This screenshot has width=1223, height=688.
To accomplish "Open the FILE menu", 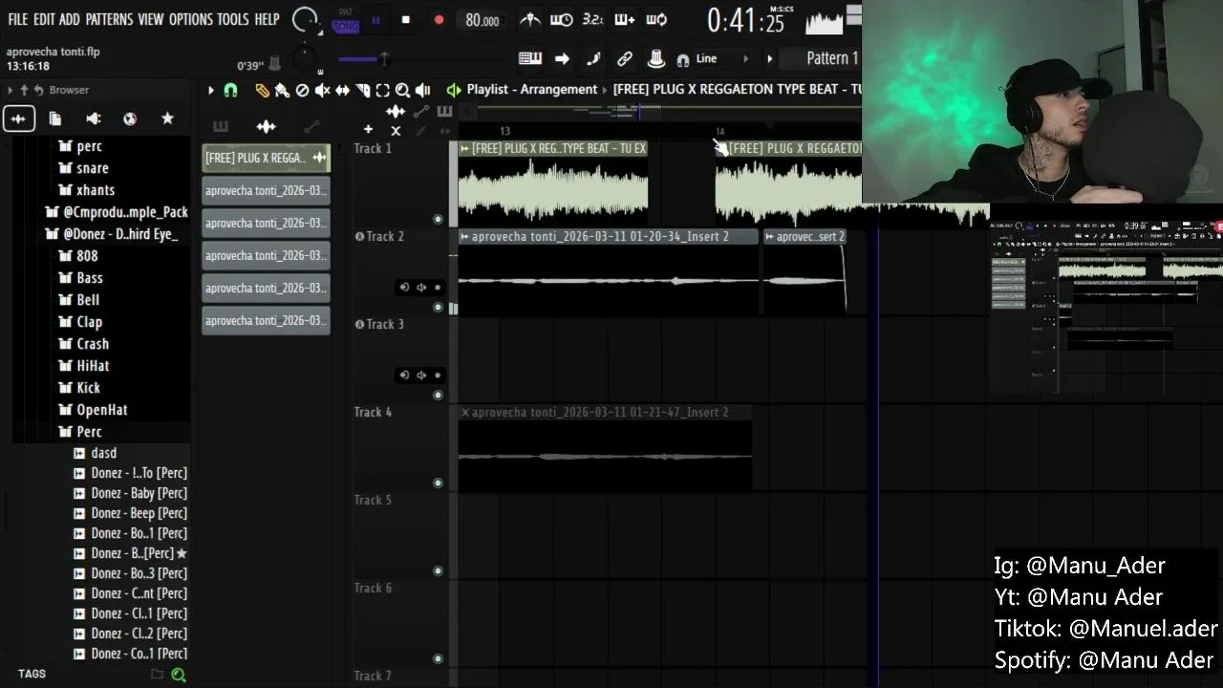I will point(18,19).
